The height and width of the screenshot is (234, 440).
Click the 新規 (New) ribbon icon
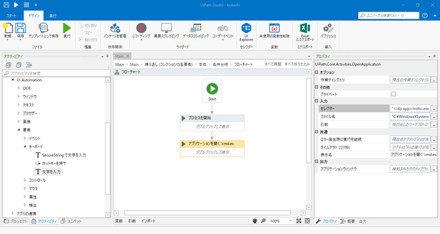(8, 28)
